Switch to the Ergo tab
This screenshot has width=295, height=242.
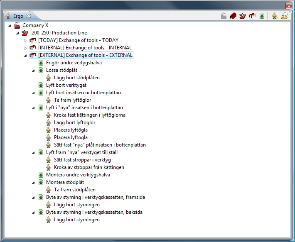pos(18,16)
